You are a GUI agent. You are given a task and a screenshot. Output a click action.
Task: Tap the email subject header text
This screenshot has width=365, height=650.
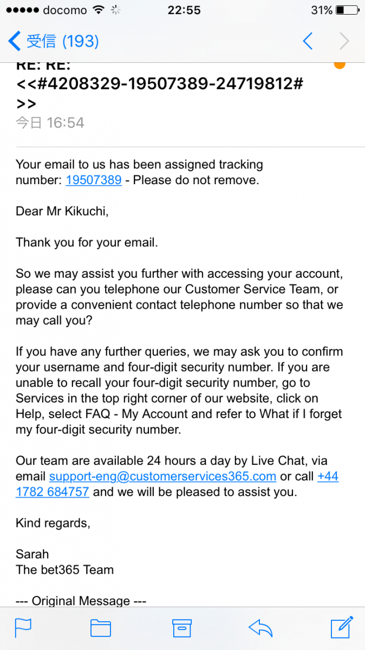tap(159, 86)
